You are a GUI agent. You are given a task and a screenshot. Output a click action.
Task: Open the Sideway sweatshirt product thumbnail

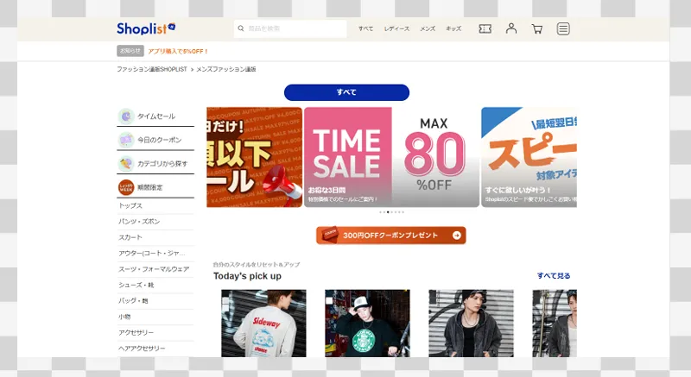263,323
